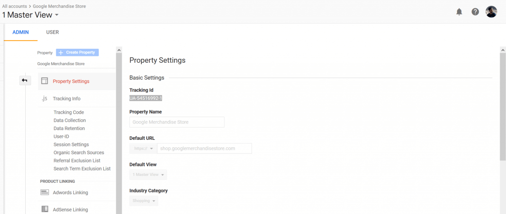Open the notifications bell
Image resolution: width=506 pixels, height=214 pixels.
click(459, 12)
